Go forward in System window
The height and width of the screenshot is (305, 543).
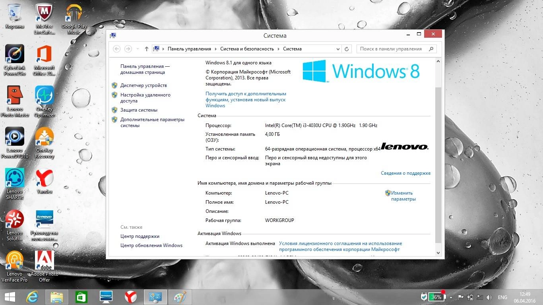coord(128,49)
